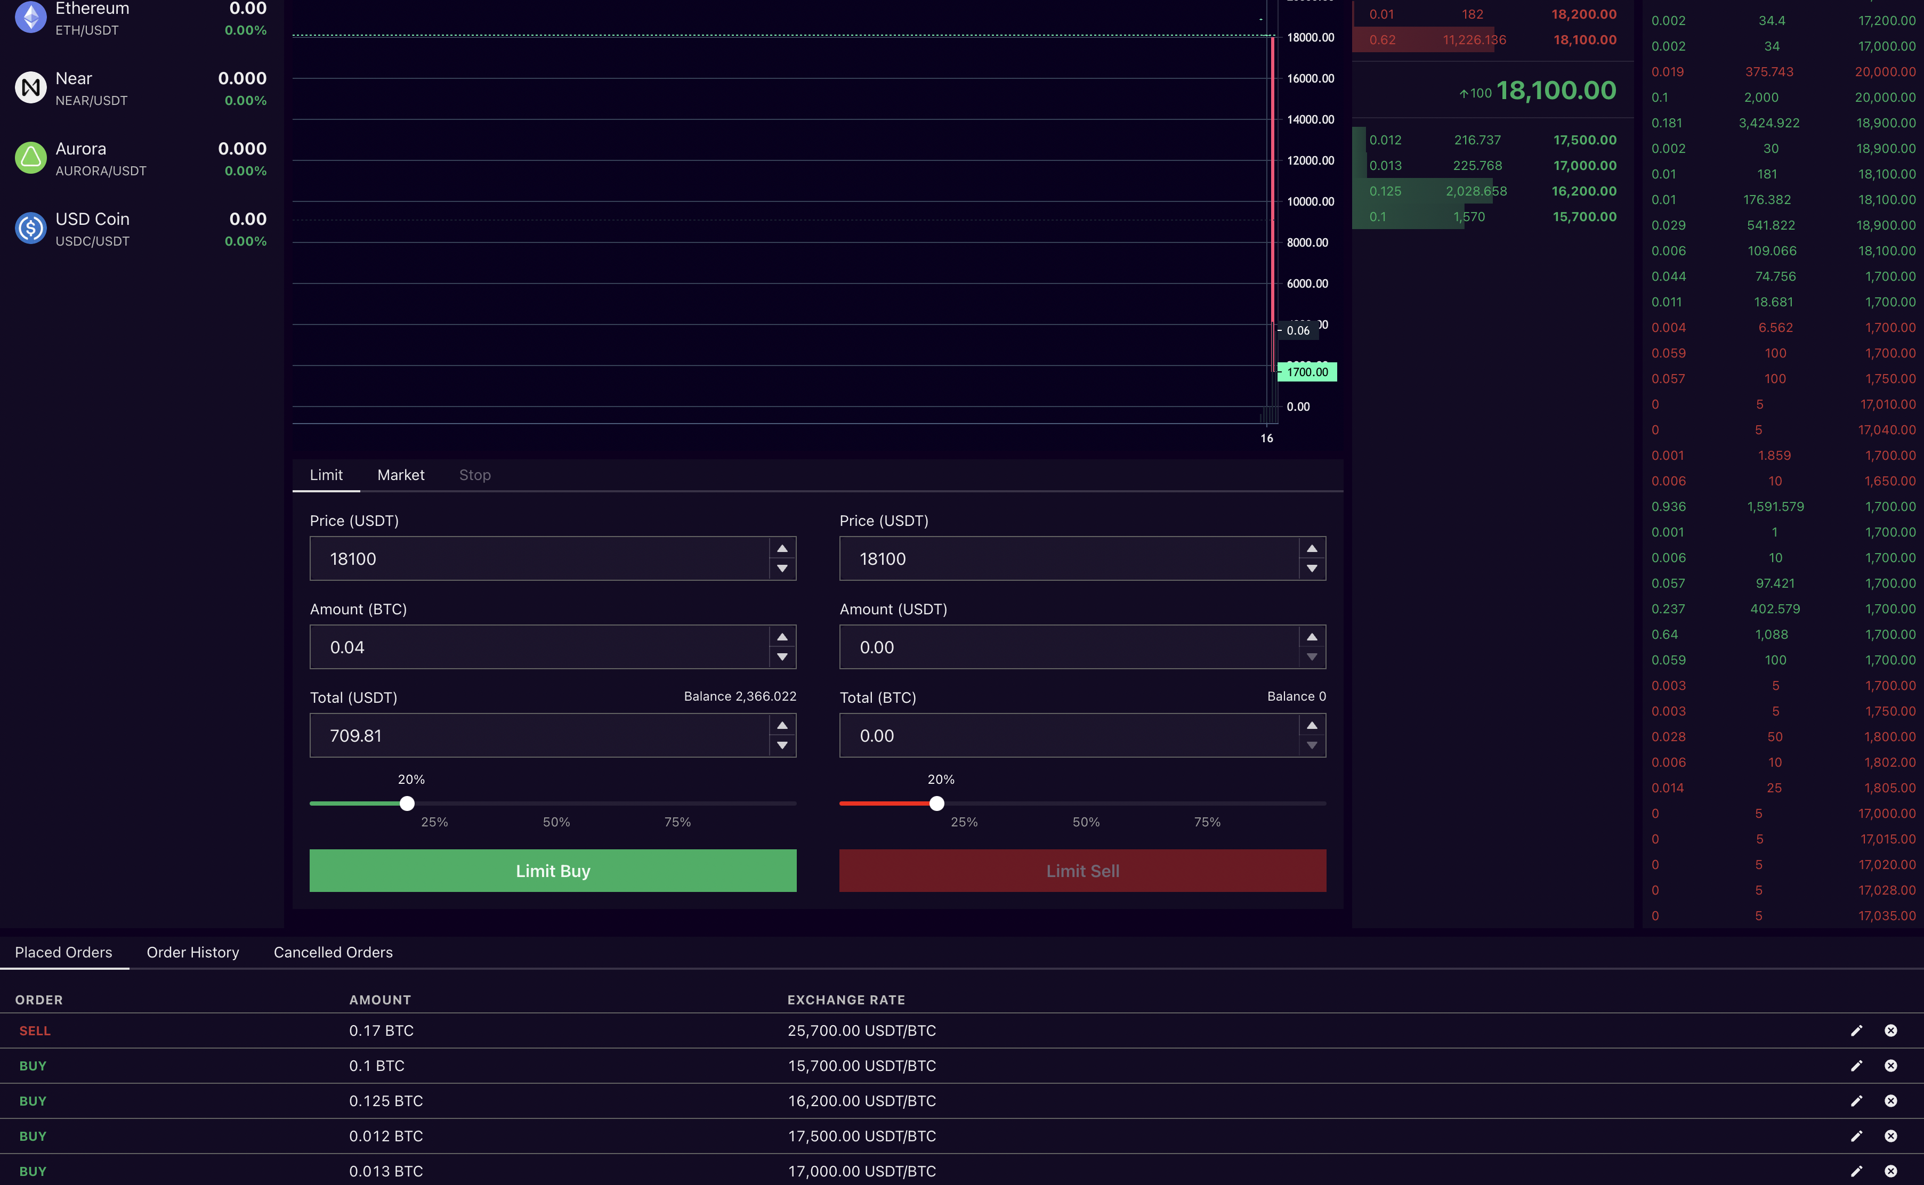Screen dimensions: 1924x1185
Task: Cancel the 16,200.00 USDT/BTC buy order
Action: (x=1890, y=1101)
